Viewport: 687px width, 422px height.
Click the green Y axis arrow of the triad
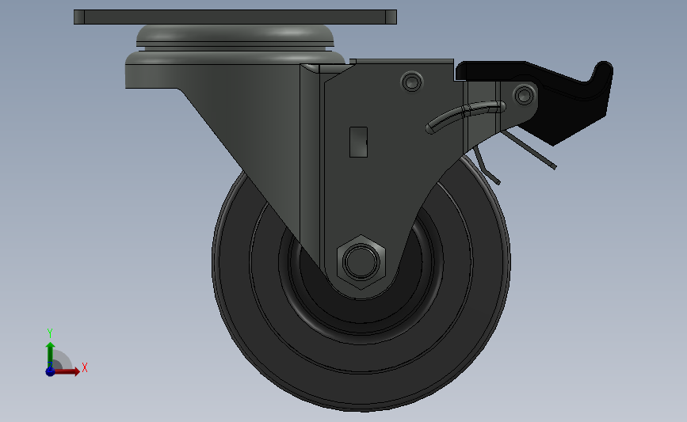[x=51, y=355]
